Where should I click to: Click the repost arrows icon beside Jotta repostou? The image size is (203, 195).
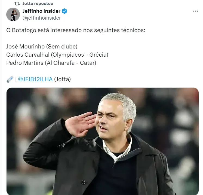click(17, 4)
